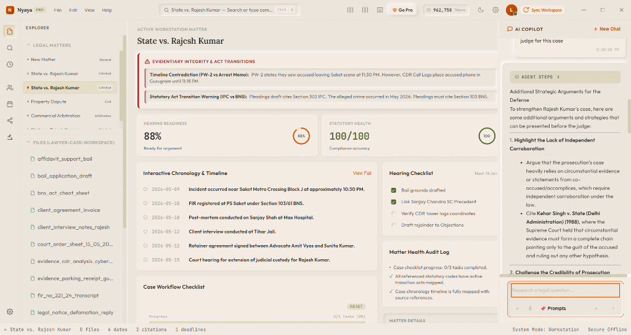This screenshot has width=631, height=335.
Task: Open the history clock icon in sidebar
Action: pyautogui.click(x=10, y=64)
